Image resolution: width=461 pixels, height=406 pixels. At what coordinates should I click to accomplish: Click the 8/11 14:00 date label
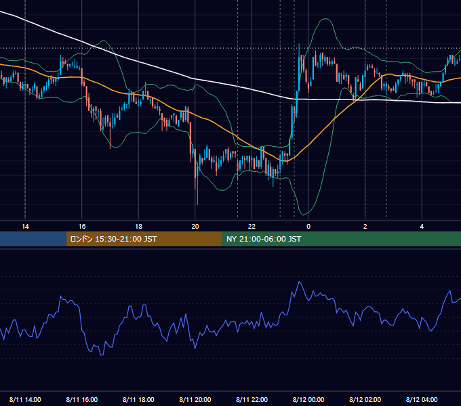pyautogui.click(x=25, y=399)
